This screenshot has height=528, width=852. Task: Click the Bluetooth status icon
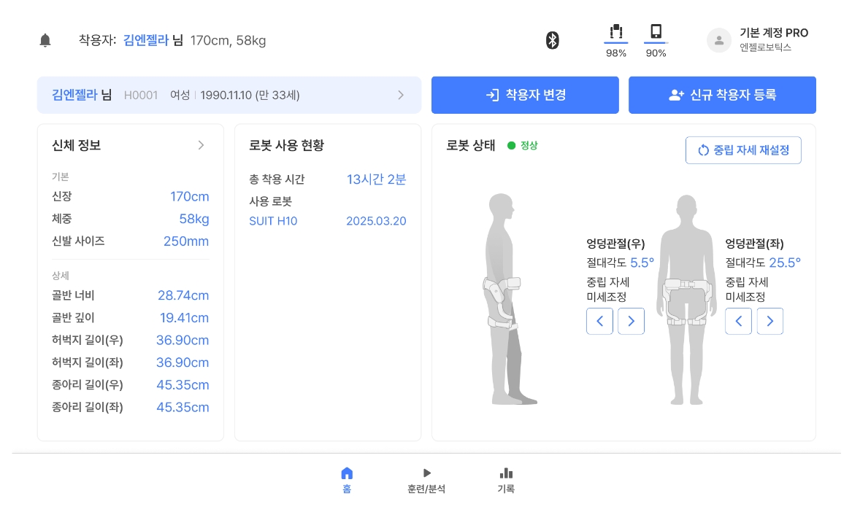(553, 41)
